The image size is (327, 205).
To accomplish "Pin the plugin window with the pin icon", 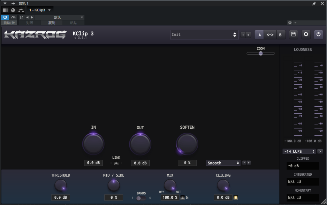I will [x=314, y=4].
